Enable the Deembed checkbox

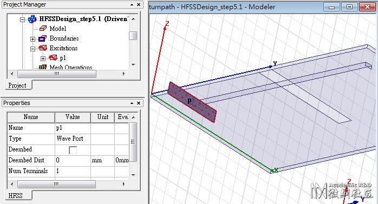73,150
